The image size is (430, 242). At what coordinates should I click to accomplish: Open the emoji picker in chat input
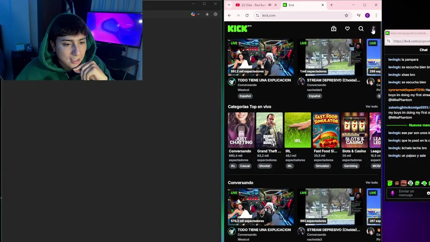click(x=428, y=193)
